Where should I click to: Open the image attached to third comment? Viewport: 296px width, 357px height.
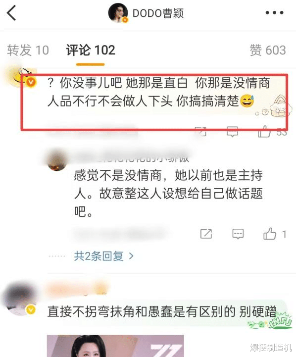coord(115,346)
